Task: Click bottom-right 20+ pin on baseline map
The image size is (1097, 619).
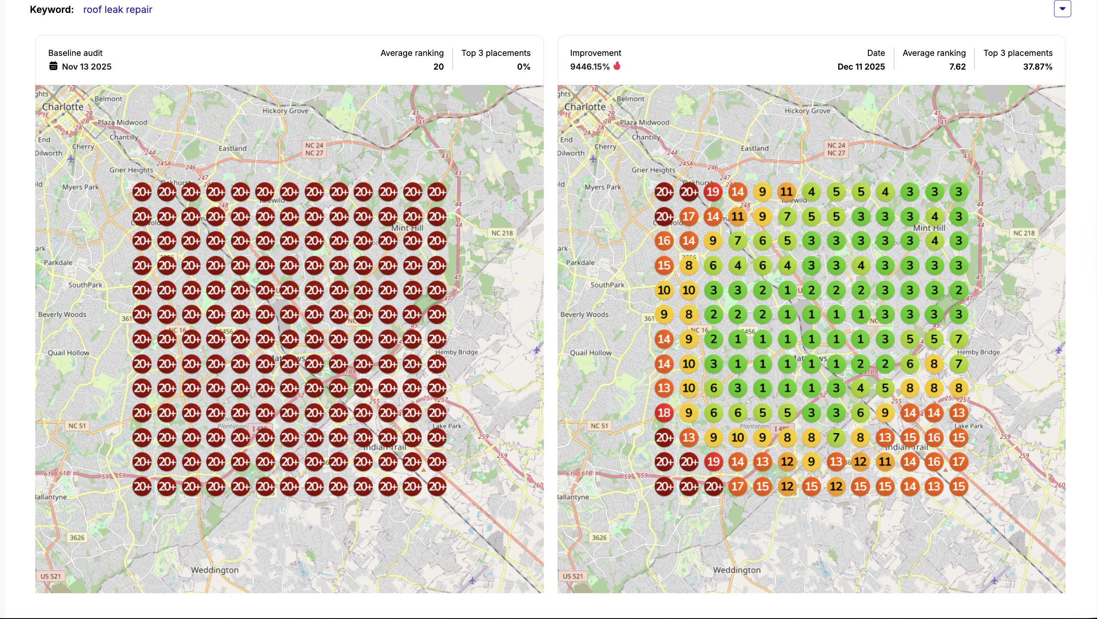Action: point(437,487)
